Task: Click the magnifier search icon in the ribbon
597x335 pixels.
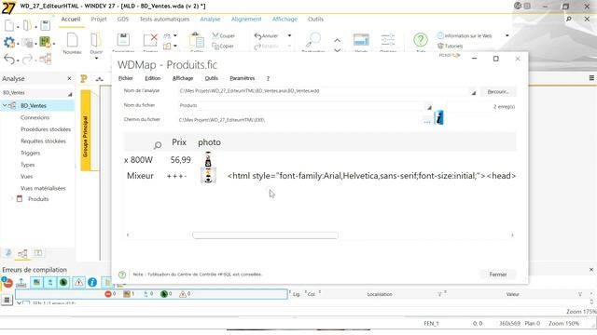Action: click(313, 39)
